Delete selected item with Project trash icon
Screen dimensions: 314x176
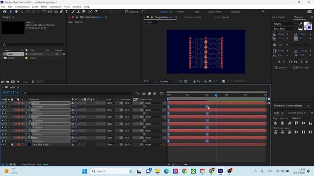pos(33,82)
